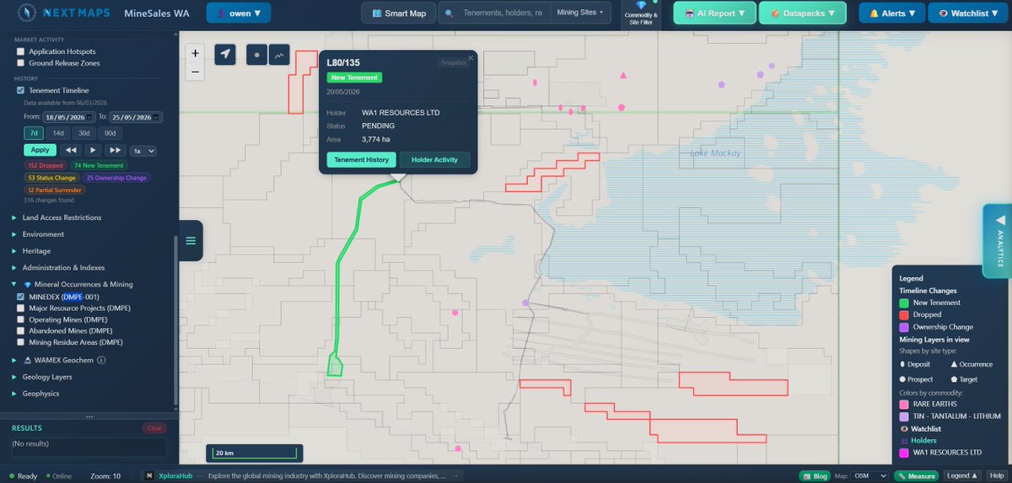Click the tenement search input field

pos(503,13)
